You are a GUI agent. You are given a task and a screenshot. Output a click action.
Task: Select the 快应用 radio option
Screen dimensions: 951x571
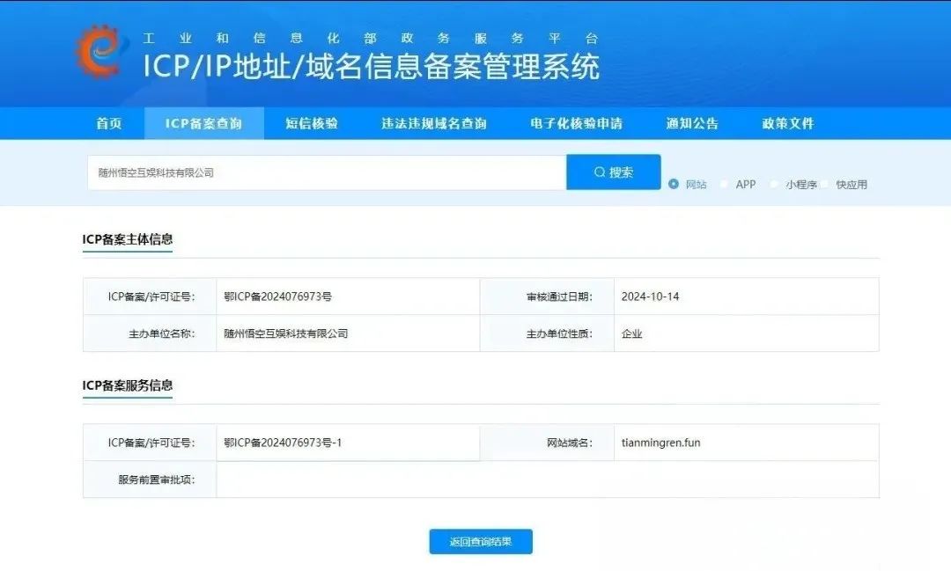(826, 184)
